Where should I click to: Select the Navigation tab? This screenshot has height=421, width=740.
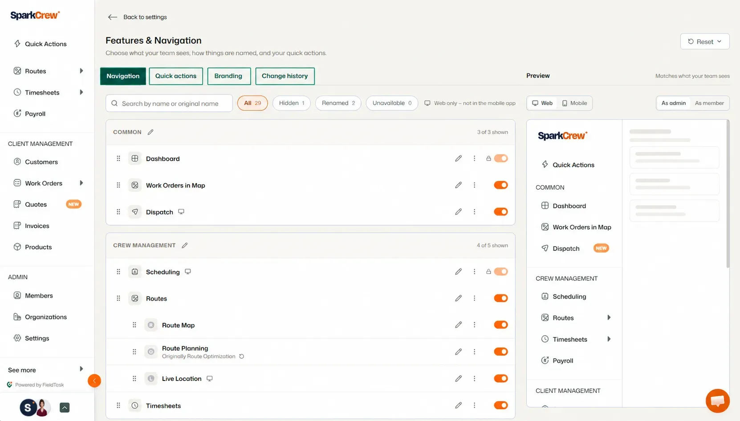(x=123, y=76)
